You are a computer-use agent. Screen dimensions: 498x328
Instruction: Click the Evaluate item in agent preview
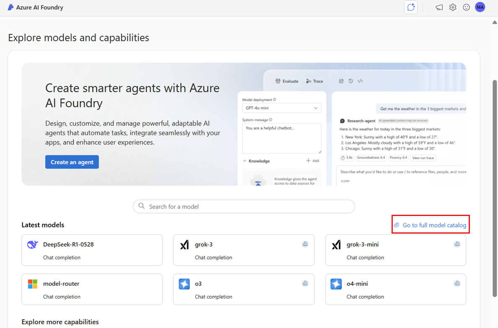287,81
